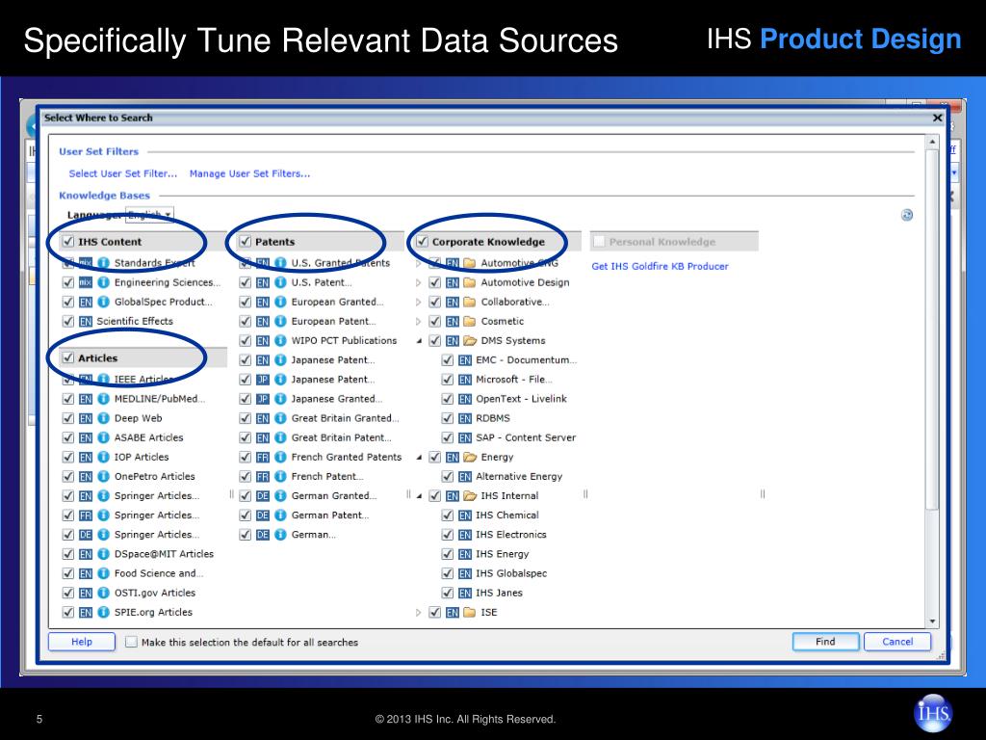Click the 'IHS Electronics' label
986x740 pixels.
pyautogui.click(x=510, y=535)
